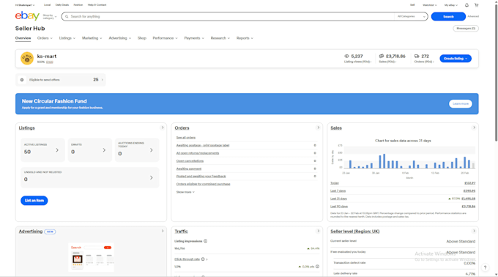This screenshot has height=277, width=498.
Task: Open the Drafts tile
Action: [x=90, y=150]
